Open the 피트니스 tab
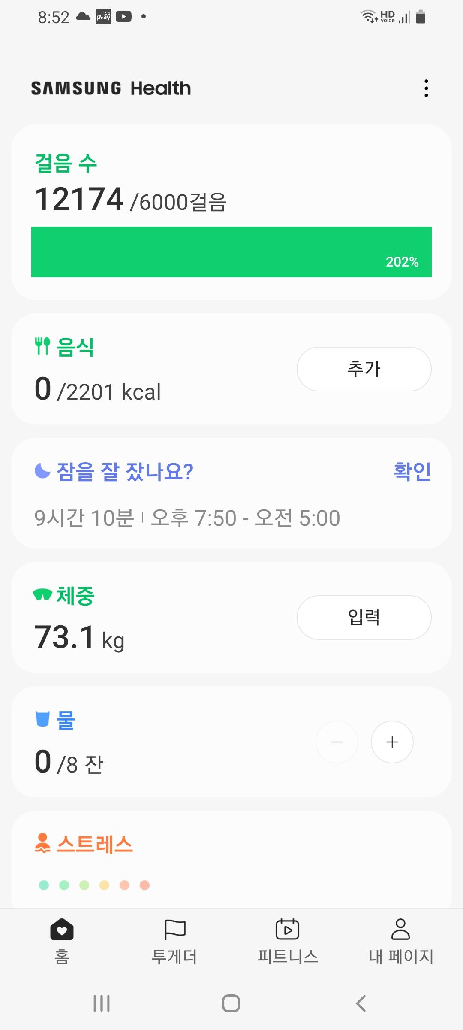463x1030 pixels. coord(288,941)
